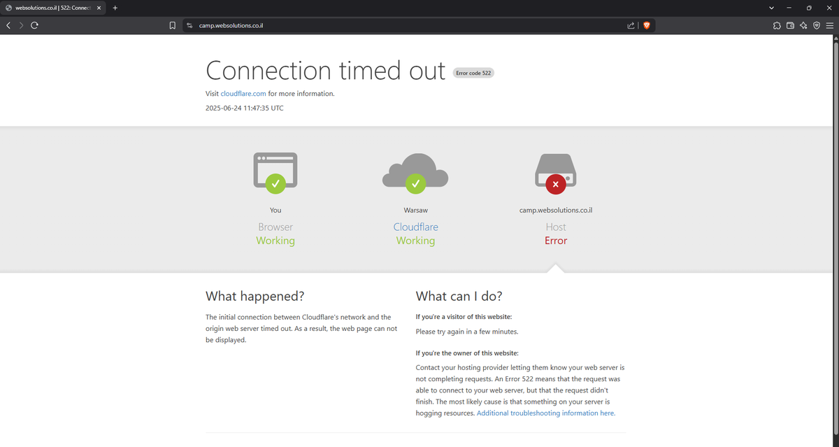Open Brave Shields lion icon

click(646, 26)
